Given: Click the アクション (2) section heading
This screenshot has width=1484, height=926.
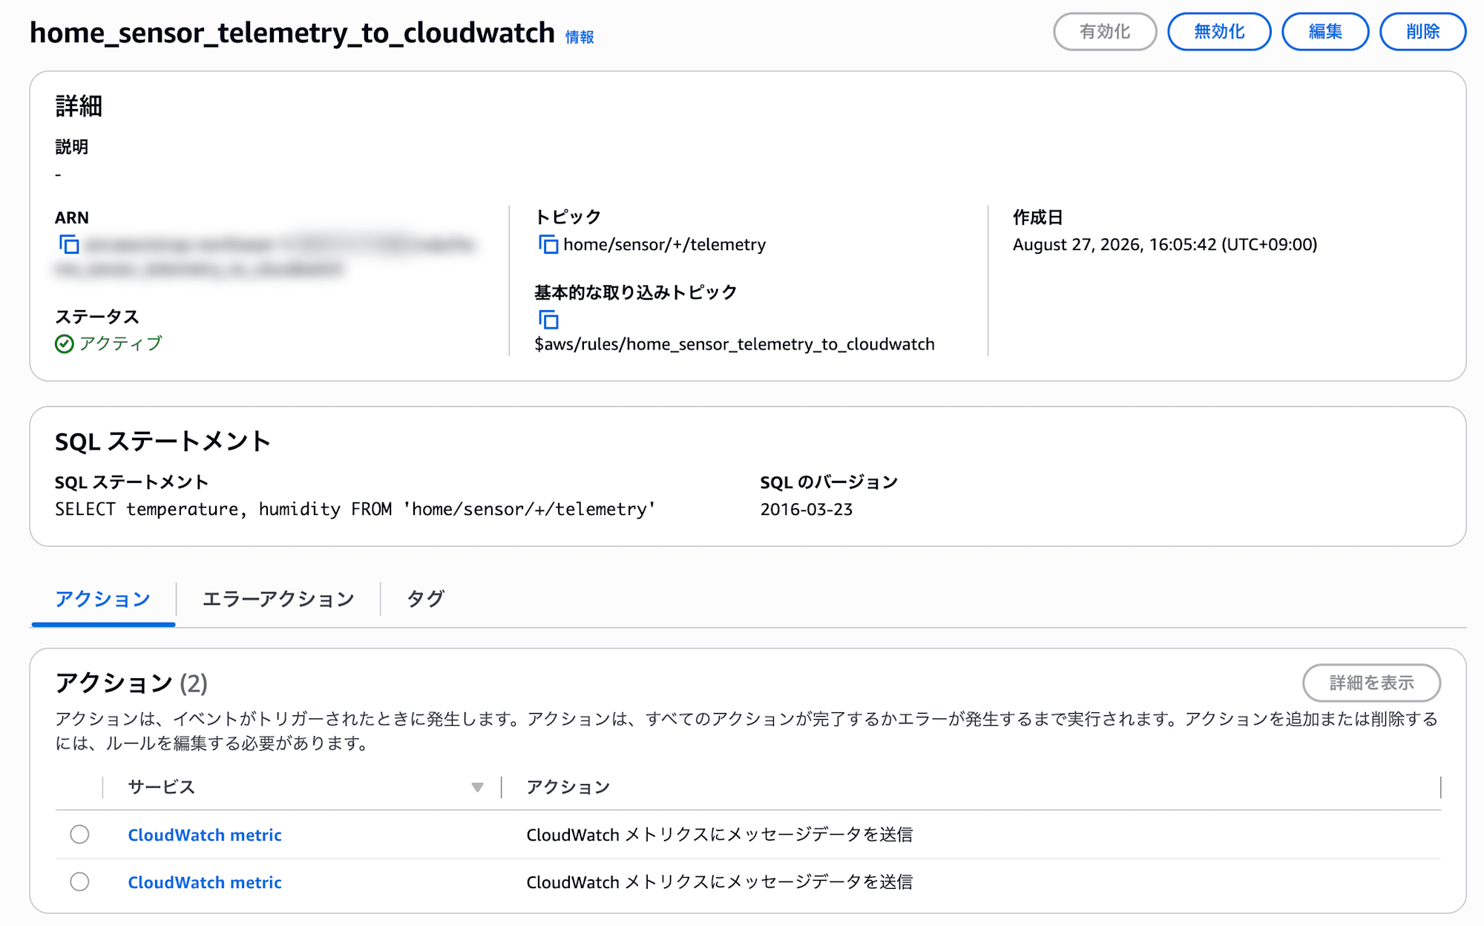Looking at the screenshot, I should click(131, 683).
